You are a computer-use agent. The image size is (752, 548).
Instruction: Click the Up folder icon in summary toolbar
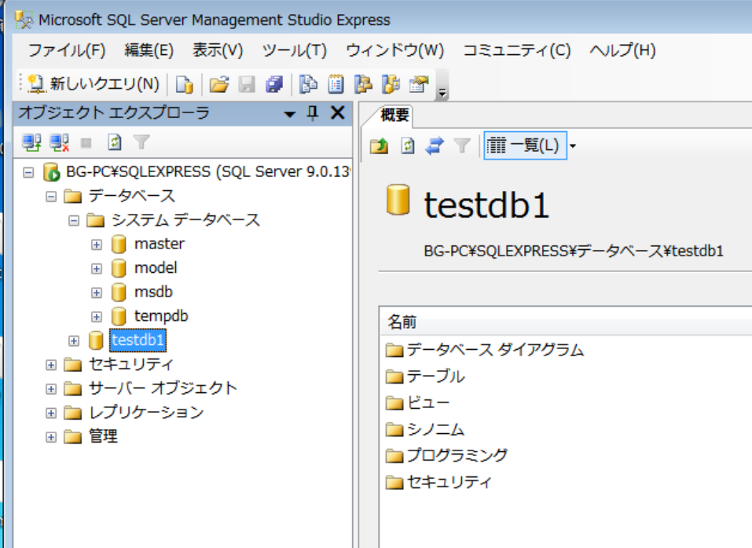(x=379, y=145)
